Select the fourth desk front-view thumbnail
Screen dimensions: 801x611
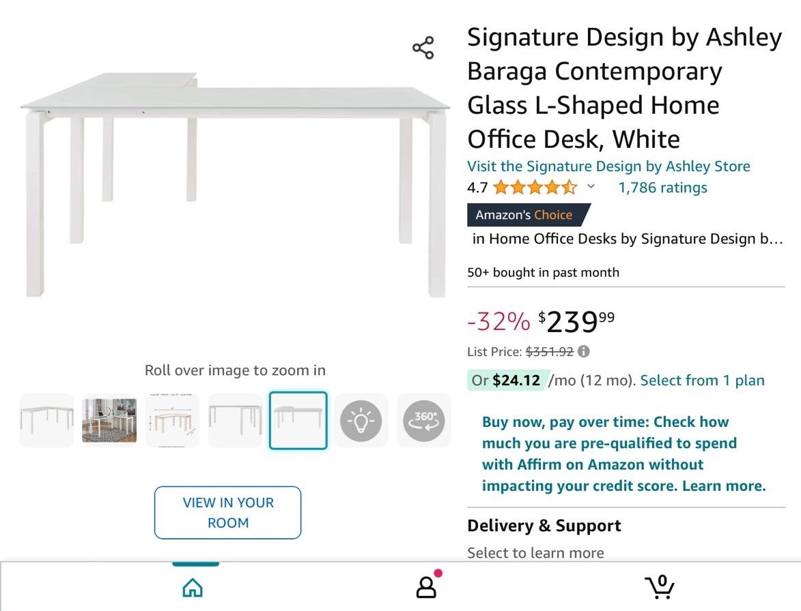pos(235,421)
